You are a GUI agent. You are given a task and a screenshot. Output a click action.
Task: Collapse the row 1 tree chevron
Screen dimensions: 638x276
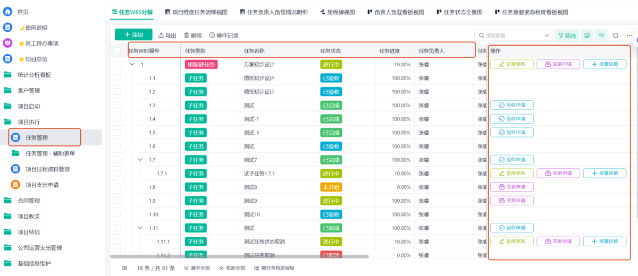coord(132,65)
